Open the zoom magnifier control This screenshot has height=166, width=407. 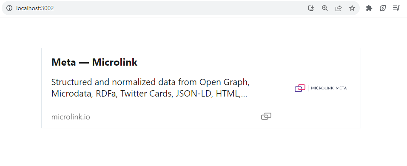(325, 8)
